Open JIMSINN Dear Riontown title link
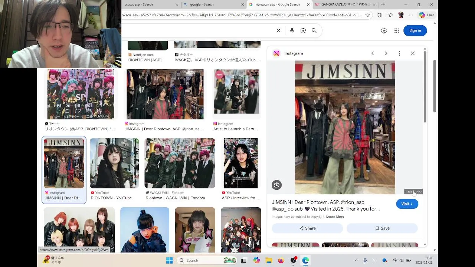 (x=325, y=205)
